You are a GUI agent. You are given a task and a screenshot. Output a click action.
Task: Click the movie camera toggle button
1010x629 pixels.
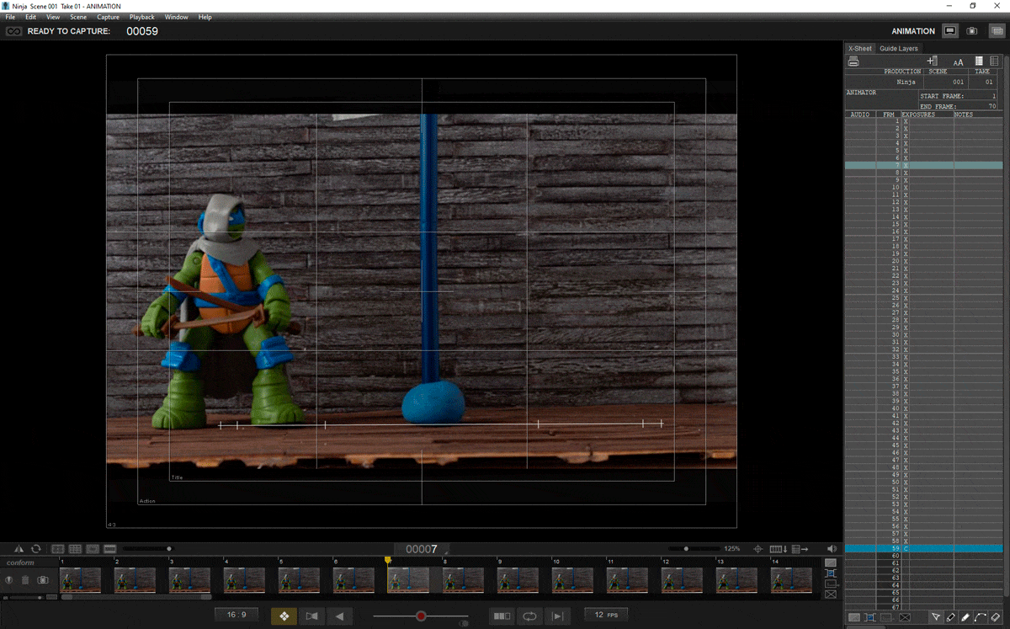point(311,616)
